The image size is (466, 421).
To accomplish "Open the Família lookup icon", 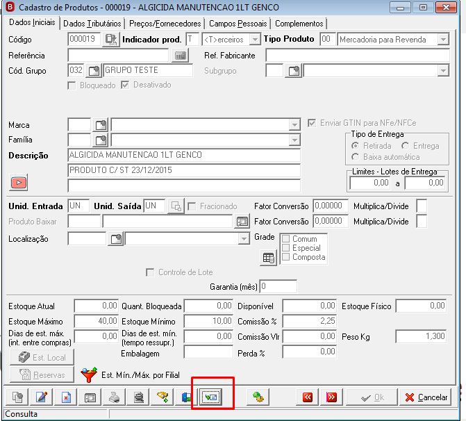I will [x=101, y=140].
